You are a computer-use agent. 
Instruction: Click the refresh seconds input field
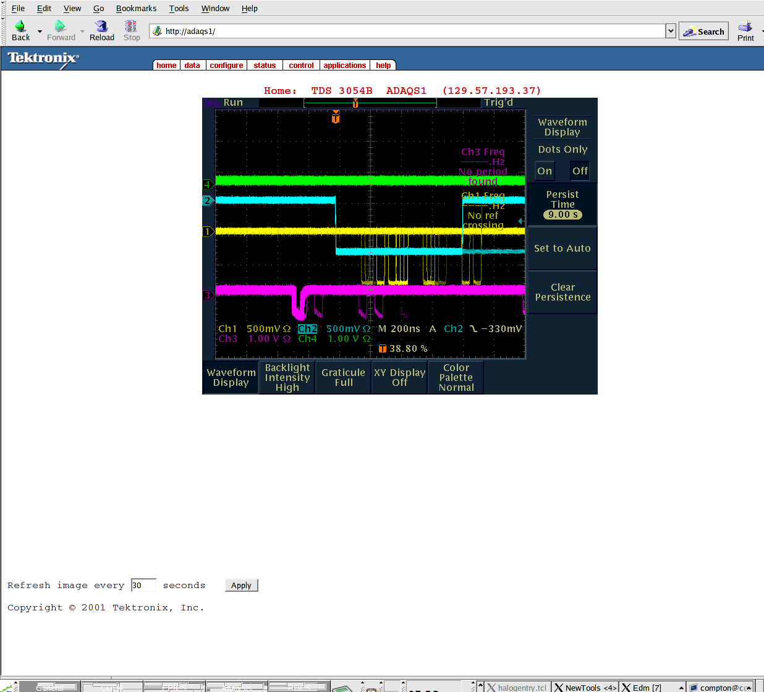pyautogui.click(x=143, y=585)
